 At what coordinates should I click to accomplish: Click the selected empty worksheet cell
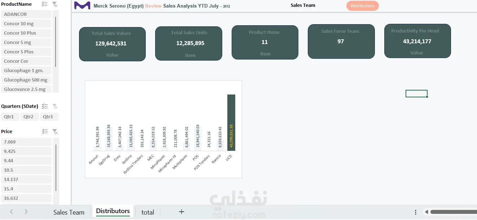point(416,94)
